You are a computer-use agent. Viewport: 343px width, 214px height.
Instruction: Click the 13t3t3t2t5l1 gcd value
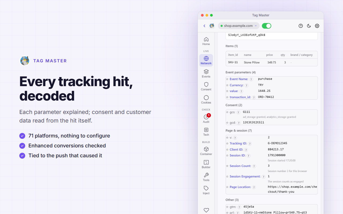click(x=253, y=123)
